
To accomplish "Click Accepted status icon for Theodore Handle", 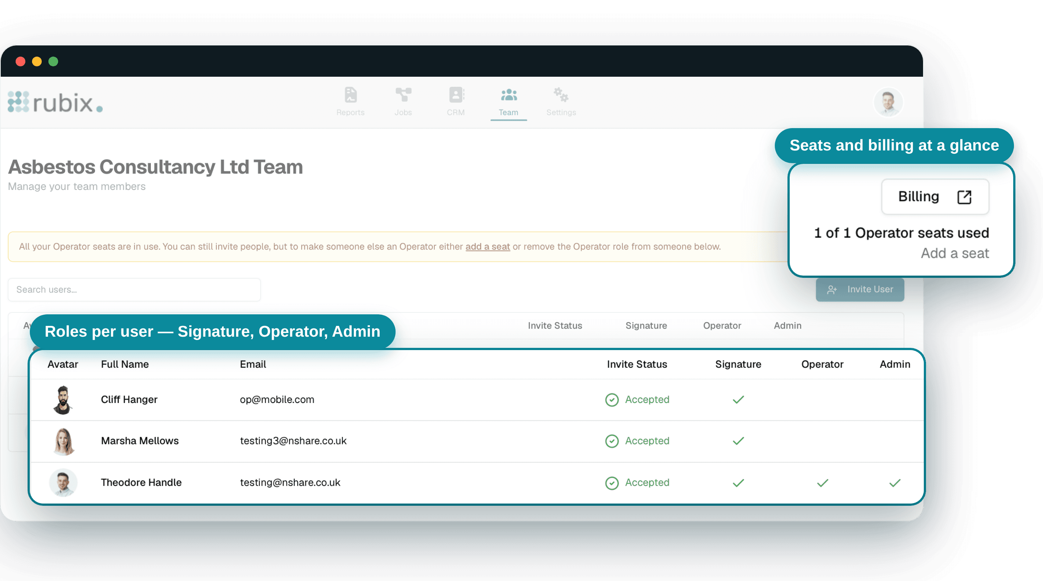I will (x=612, y=483).
